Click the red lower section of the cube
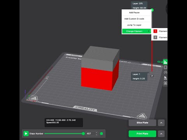Image resolution: width=187 pixels, height=140 pixels. click(97, 79)
